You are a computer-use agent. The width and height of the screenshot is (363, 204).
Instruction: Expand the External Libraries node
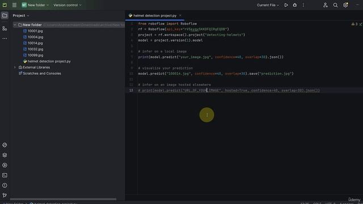point(15,67)
